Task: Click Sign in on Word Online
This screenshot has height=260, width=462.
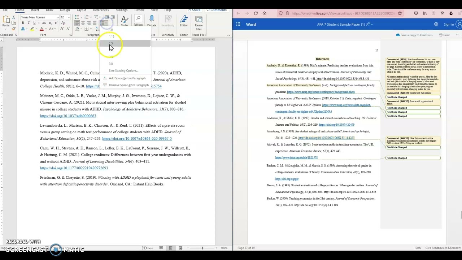Action: 449,25
